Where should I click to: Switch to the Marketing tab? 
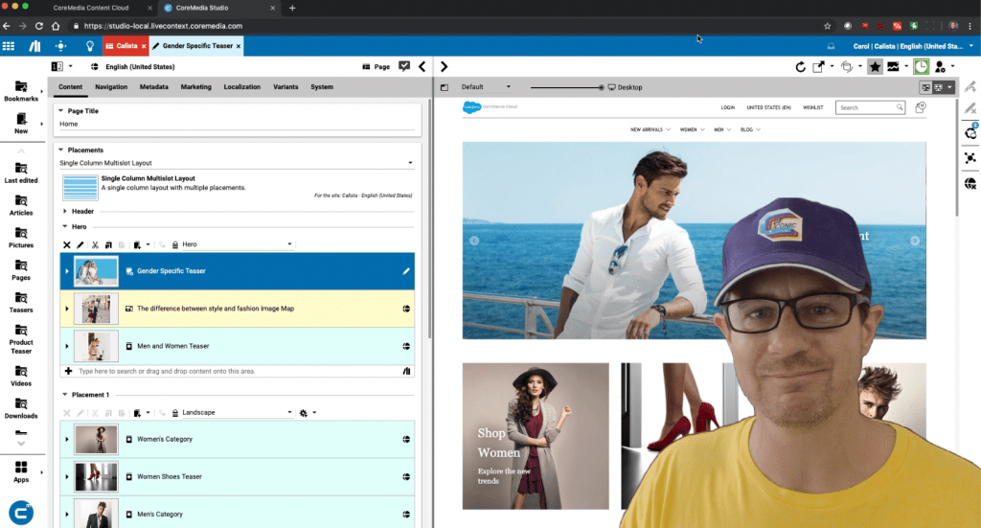[195, 87]
